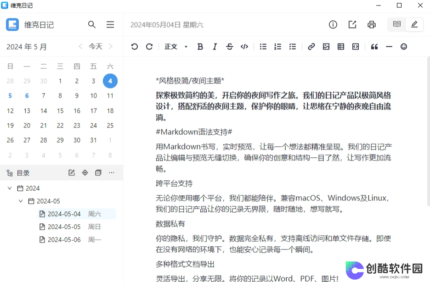
Task: Locate current entry target icon in 目录 bar
Action: pyautogui.click(x=85, y=172)
